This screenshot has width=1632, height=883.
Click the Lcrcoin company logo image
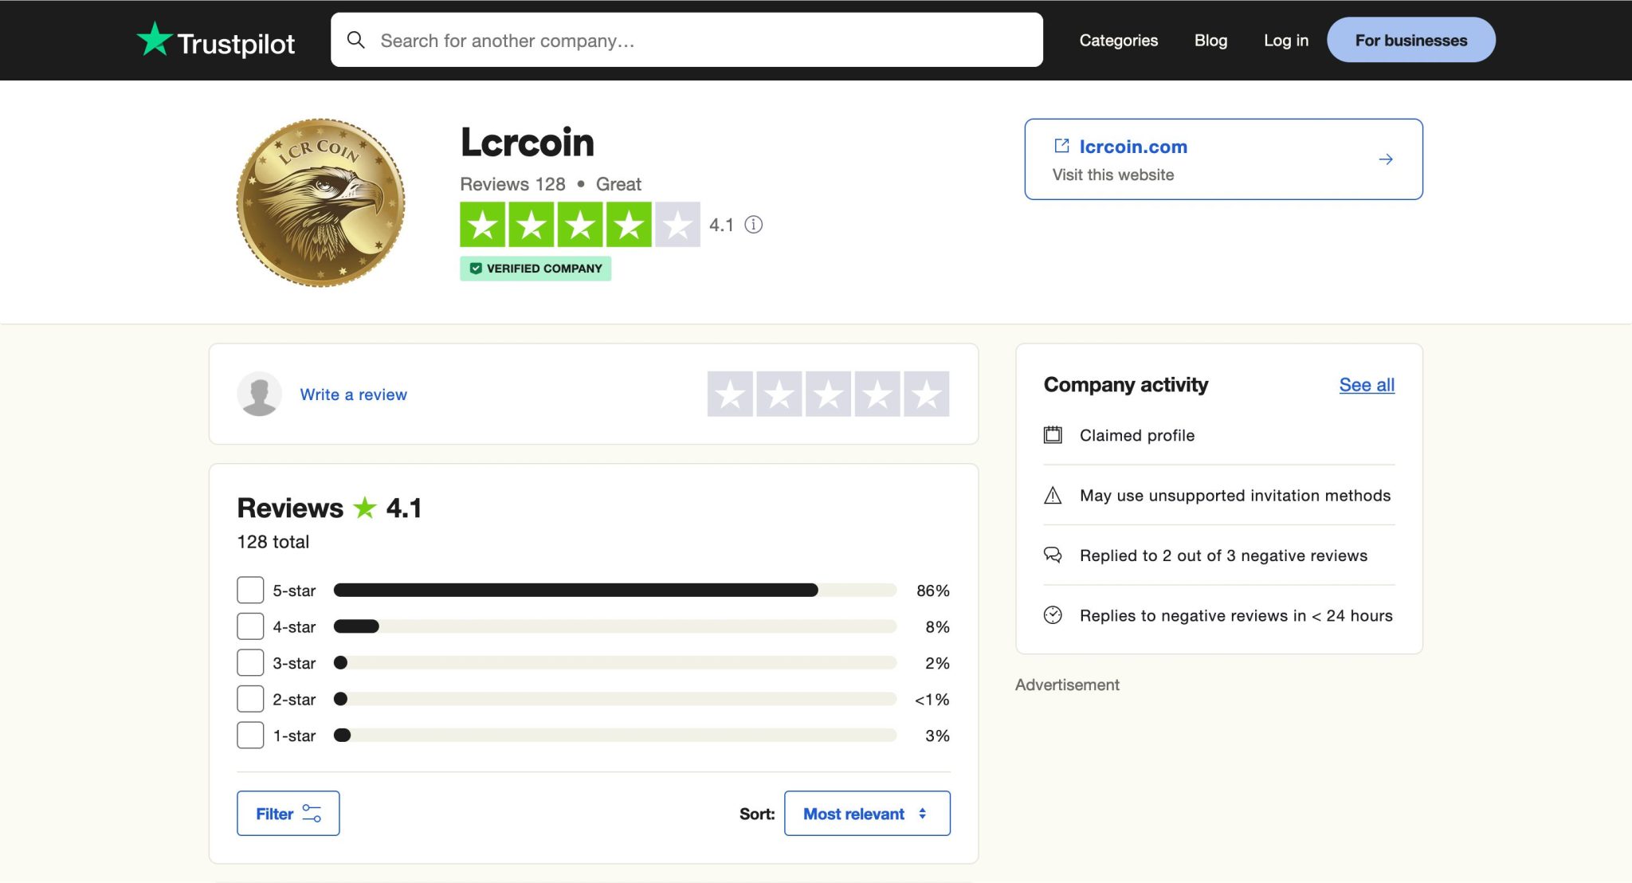click(x=321, y=202)
